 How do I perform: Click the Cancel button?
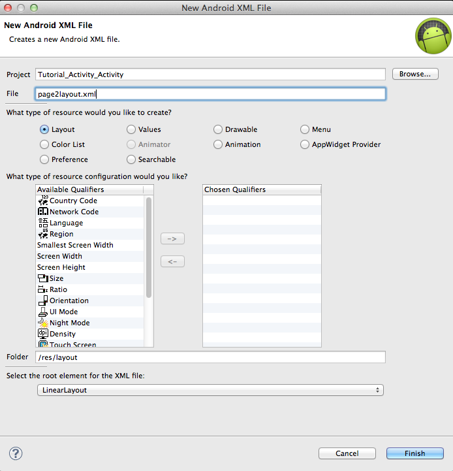pyautogui.click(x=347, y=453)
